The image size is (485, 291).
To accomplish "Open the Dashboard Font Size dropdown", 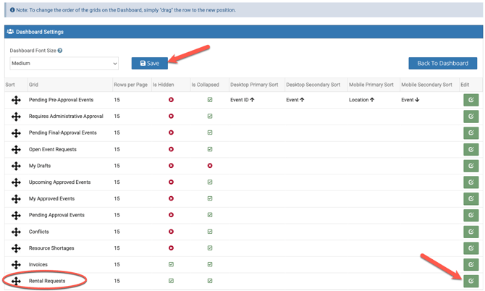I will click(64, 64).
